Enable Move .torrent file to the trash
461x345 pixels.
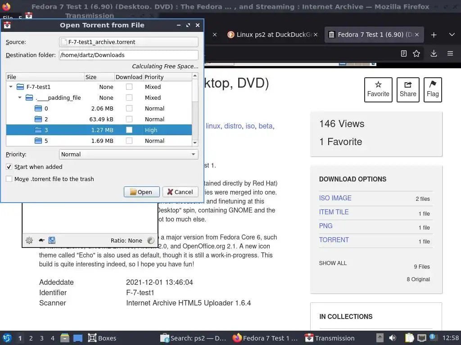coord(9,179)
